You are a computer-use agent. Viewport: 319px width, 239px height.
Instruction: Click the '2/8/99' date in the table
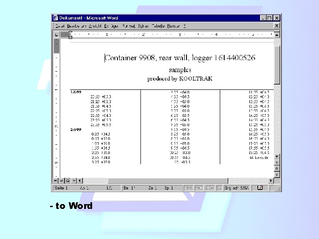pos(76,129)
